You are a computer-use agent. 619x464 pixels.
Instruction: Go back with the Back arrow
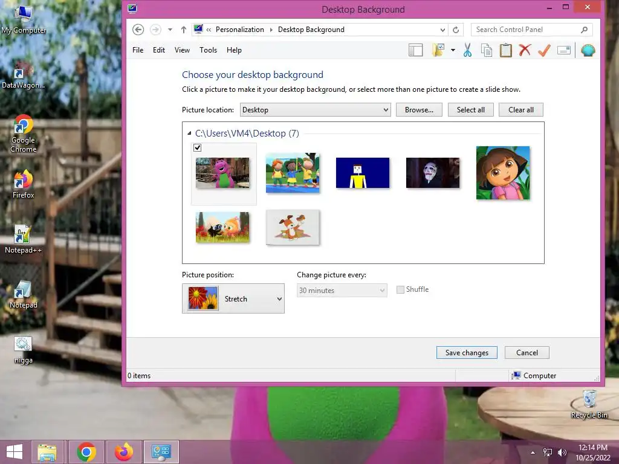click(138, 30)
